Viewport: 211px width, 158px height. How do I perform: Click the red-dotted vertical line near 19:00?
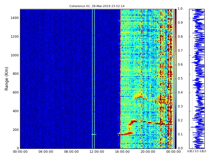141,79
